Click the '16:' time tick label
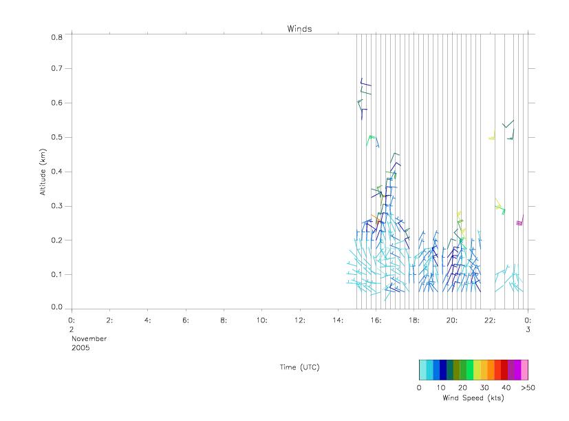The image size is (569, 421). (376, 320)
